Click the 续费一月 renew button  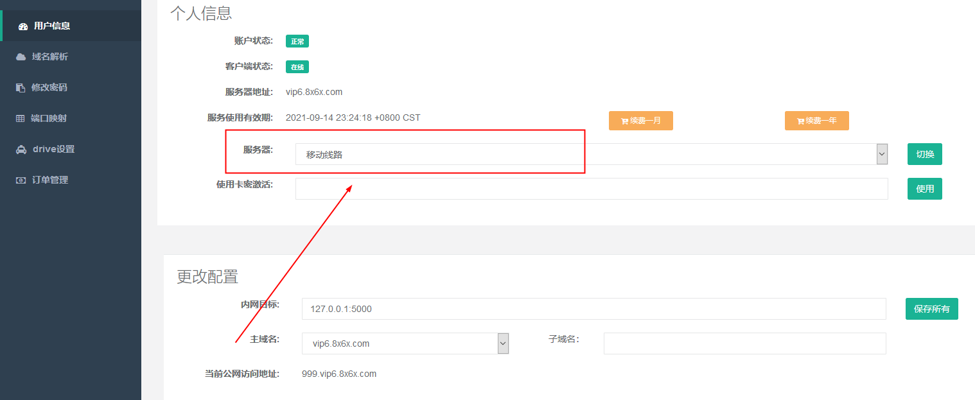point(641,121)
